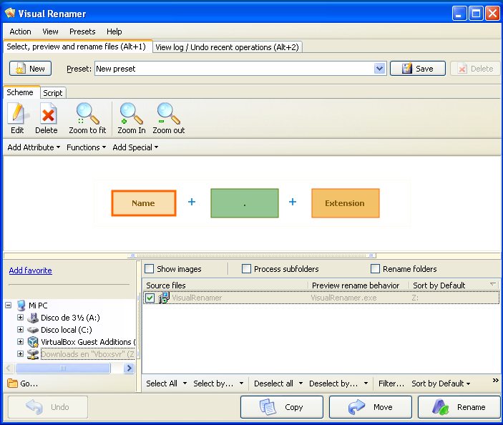
Task: Click the horizontal splitter grip bar
Action: (252, 255)
